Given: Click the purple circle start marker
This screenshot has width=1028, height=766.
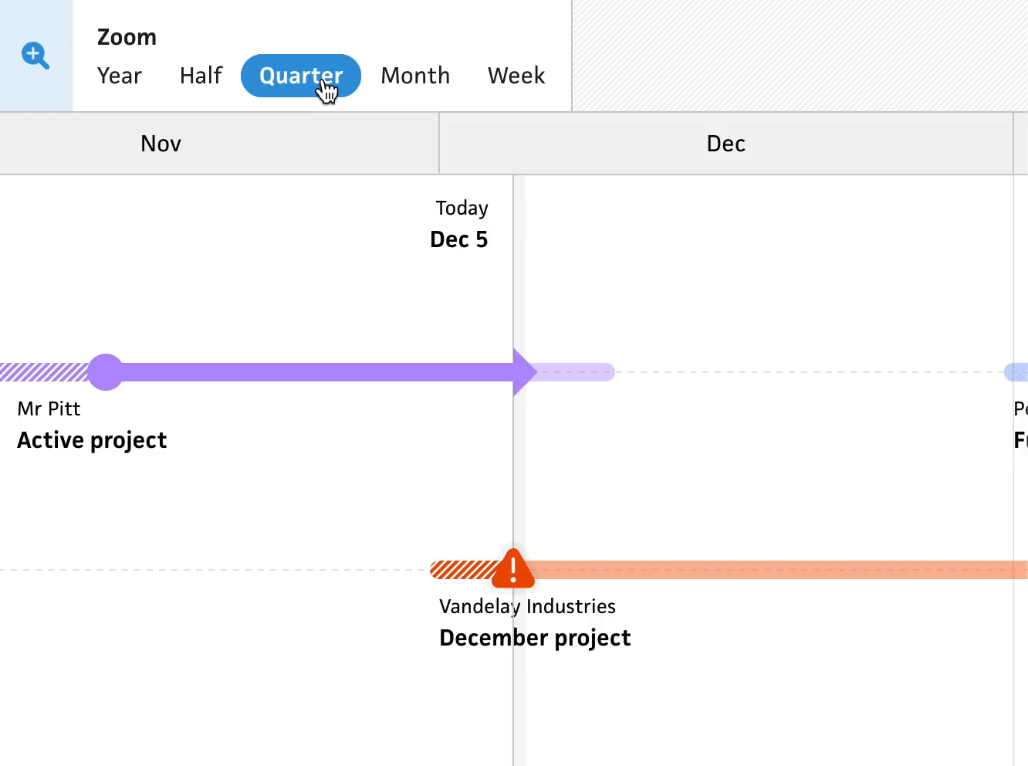Looking at the screenshot, I should (x=106, y=372).
